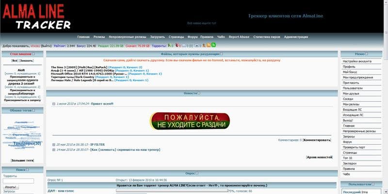Viewport: 388px width, 194px height.
Task: Open the friends person icon
Action: [x=204, y=45]
